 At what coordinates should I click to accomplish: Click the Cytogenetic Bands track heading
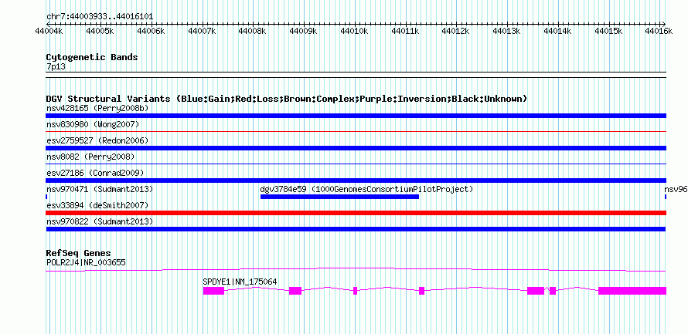click(x=92, y=57)
